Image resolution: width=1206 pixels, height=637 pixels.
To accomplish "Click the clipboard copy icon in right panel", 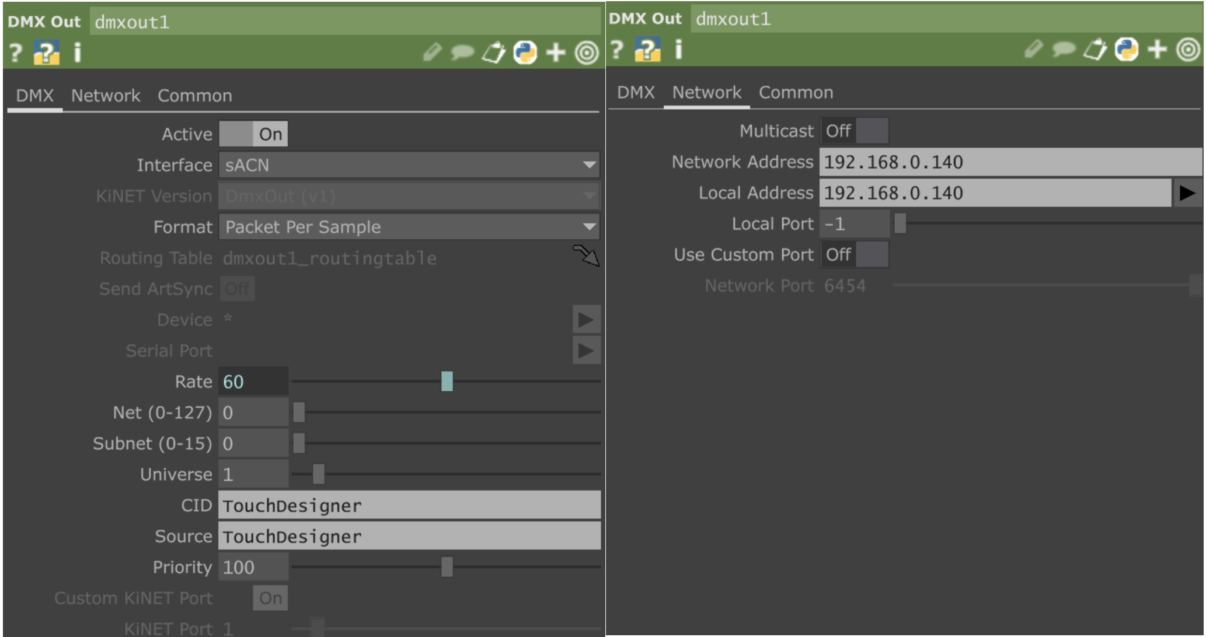I will pyautogui.click(x=1095, y=50).
